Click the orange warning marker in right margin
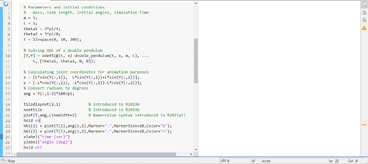The width and height of the screenshot is (368, 164). tap(364, 125)
